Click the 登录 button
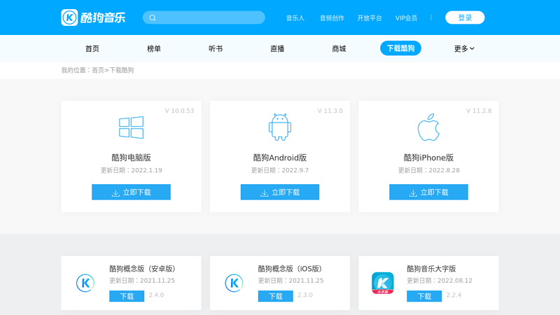This screenshot has width=560, height=315. point(465,17)
